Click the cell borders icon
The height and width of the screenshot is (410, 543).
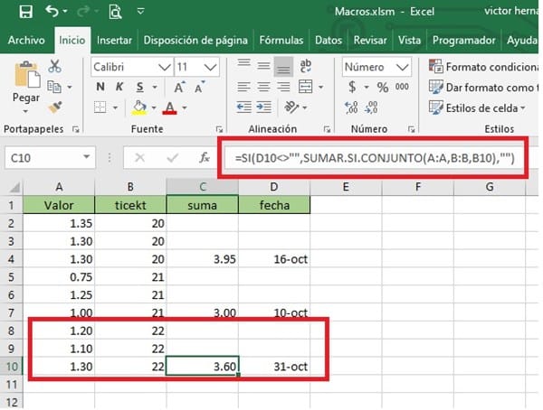point(100,107)
